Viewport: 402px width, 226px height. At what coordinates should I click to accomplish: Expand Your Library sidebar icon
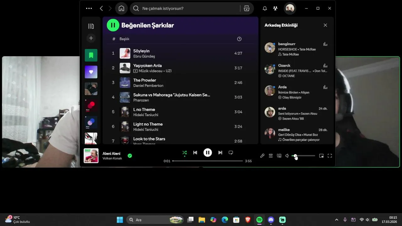pyautogui.click(x=91, y=26)
